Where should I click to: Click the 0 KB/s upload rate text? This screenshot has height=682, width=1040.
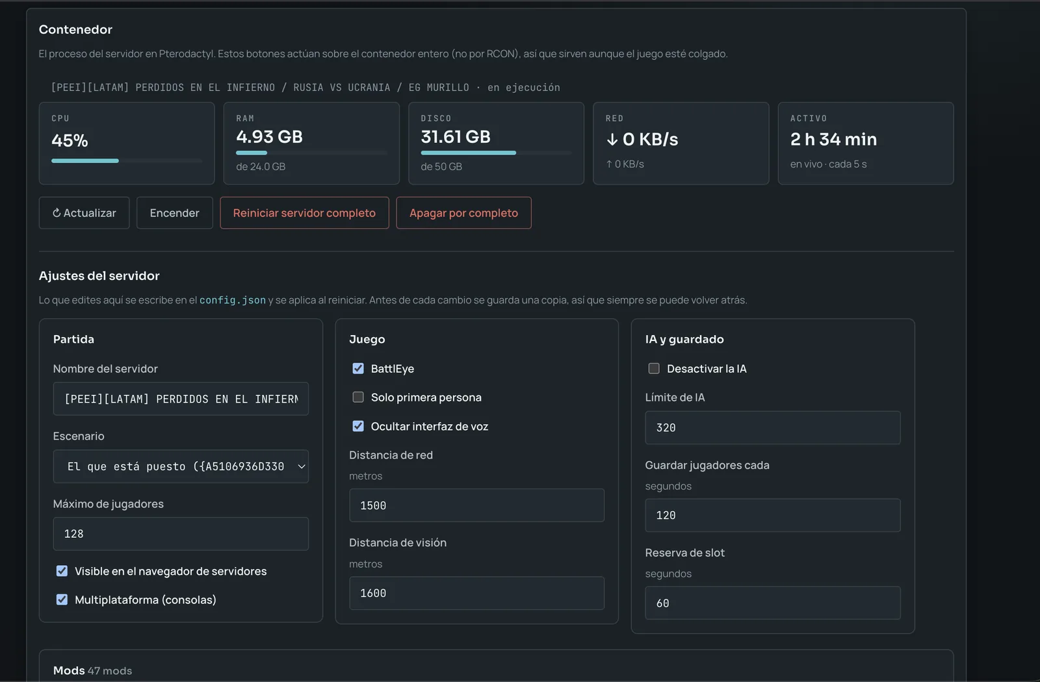(625, 164)
